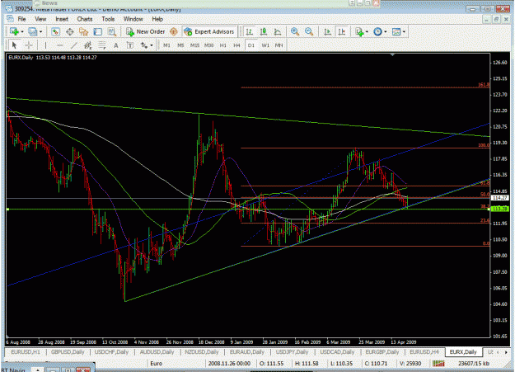Open the Indicators list icon

(x=359, y=31)
